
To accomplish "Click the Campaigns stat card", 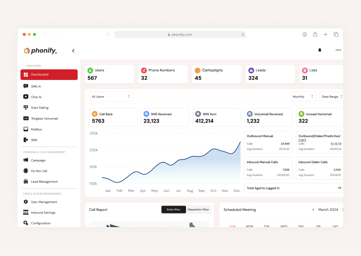I will tap(216, 74).
